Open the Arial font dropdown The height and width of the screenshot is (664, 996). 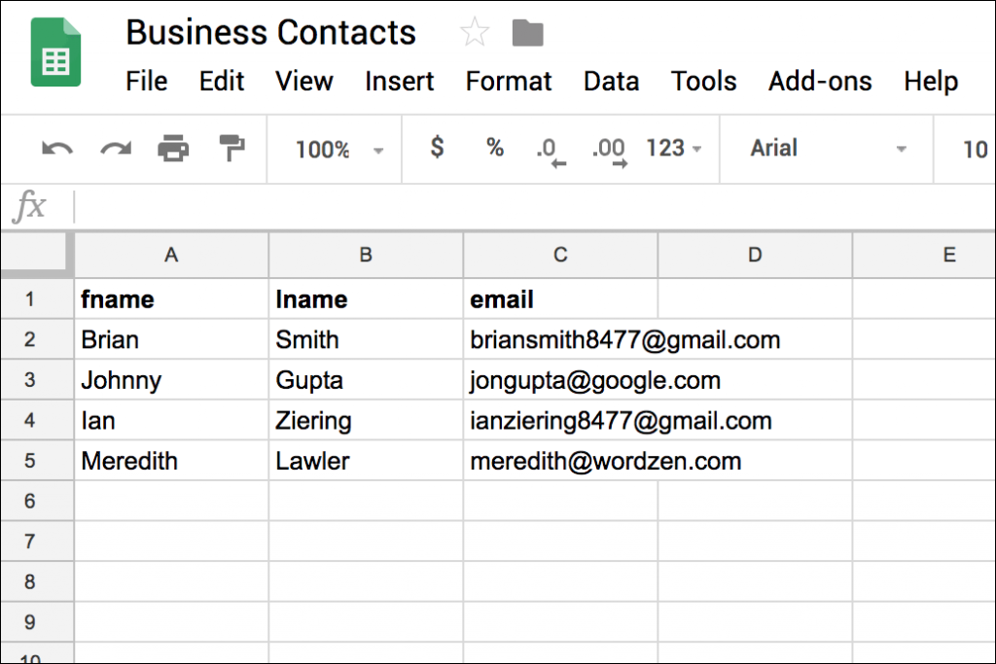[826, 149]
